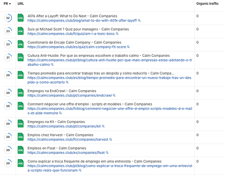Click the magnifier icon next to companies/endcrawl URL

tap(114, 95)
